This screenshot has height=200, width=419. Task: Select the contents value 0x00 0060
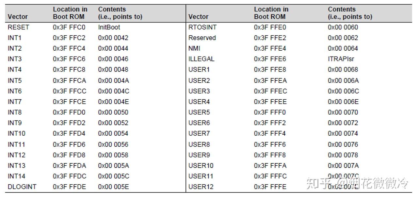pos(343,27)
